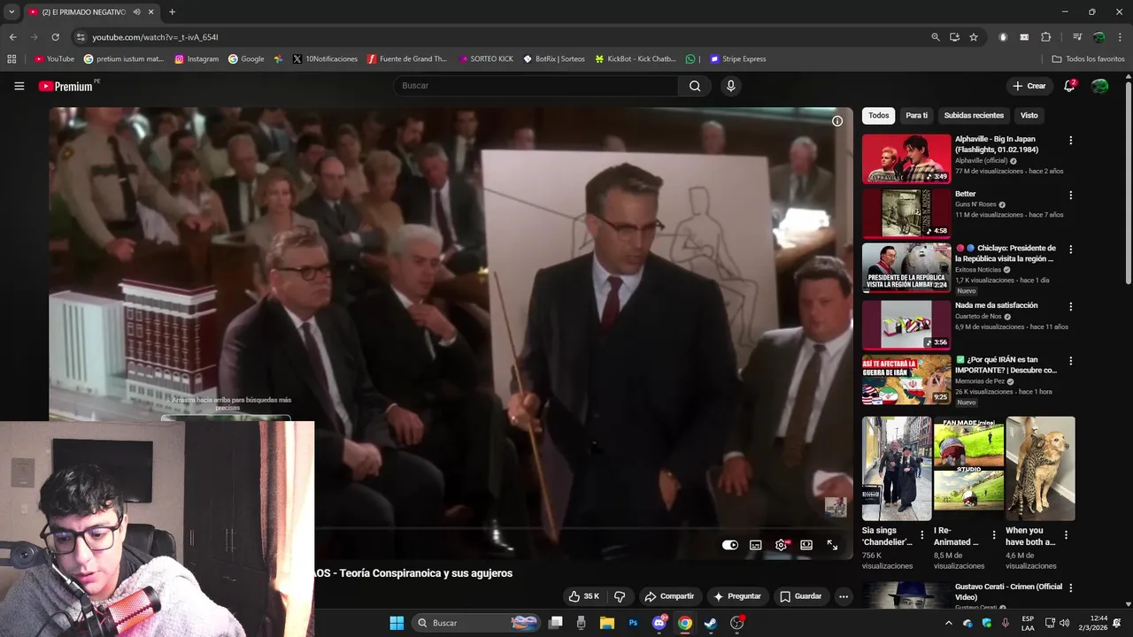
Task: Select the Todos filter chip
Action: pyautogui.click(x=878, y=115)
